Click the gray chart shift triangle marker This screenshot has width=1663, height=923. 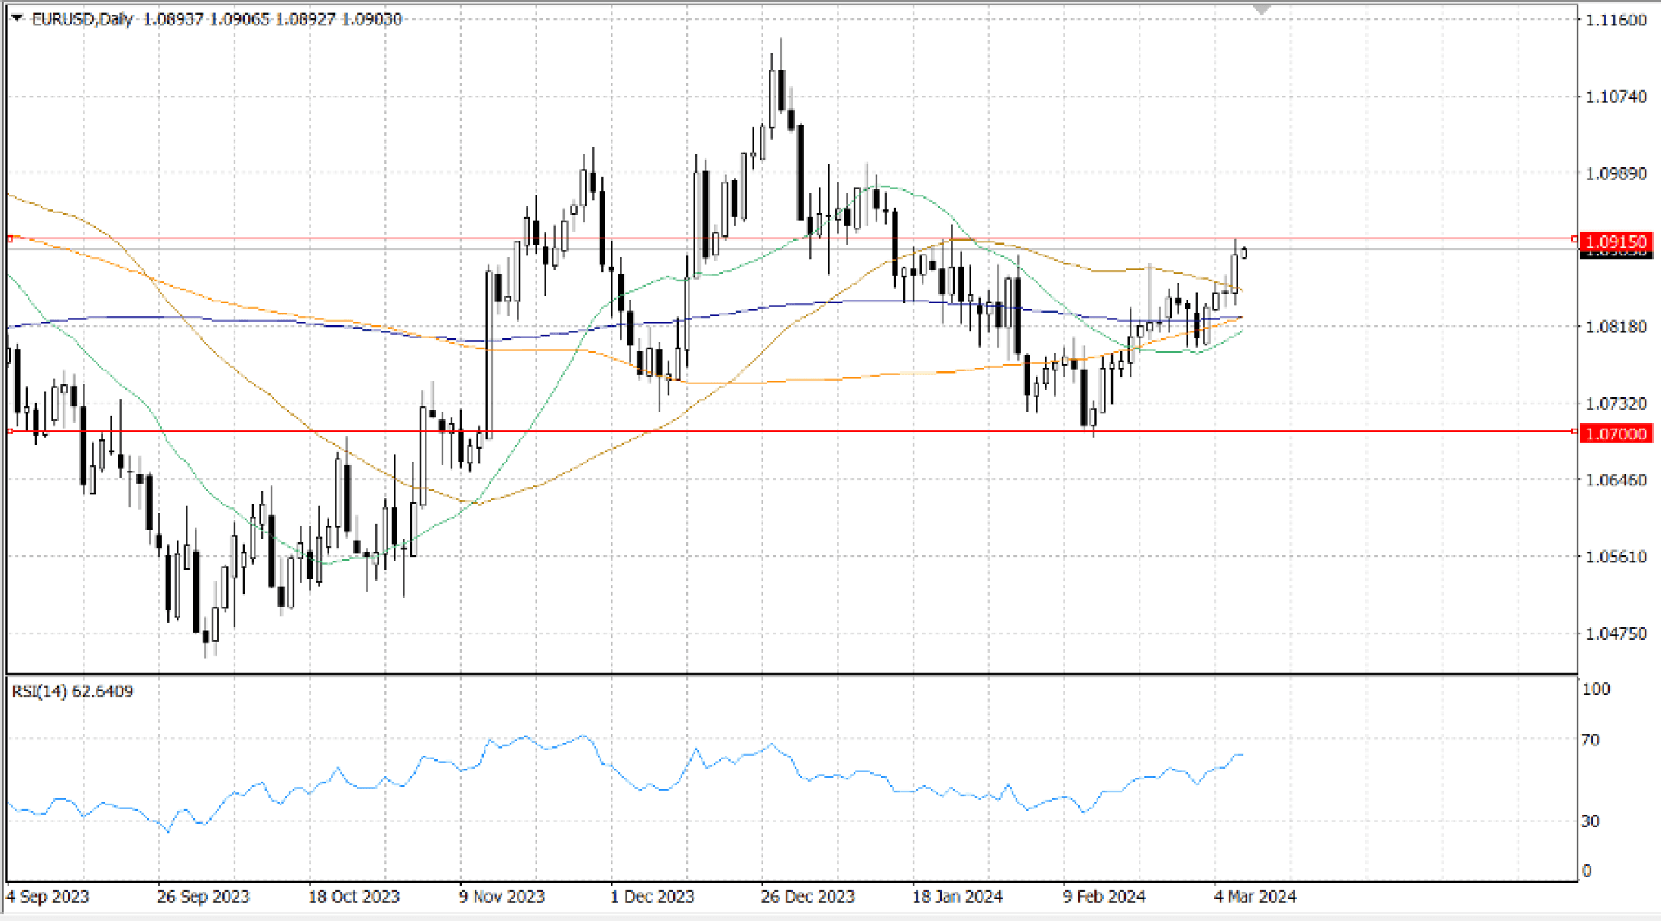click(1261, 10)
